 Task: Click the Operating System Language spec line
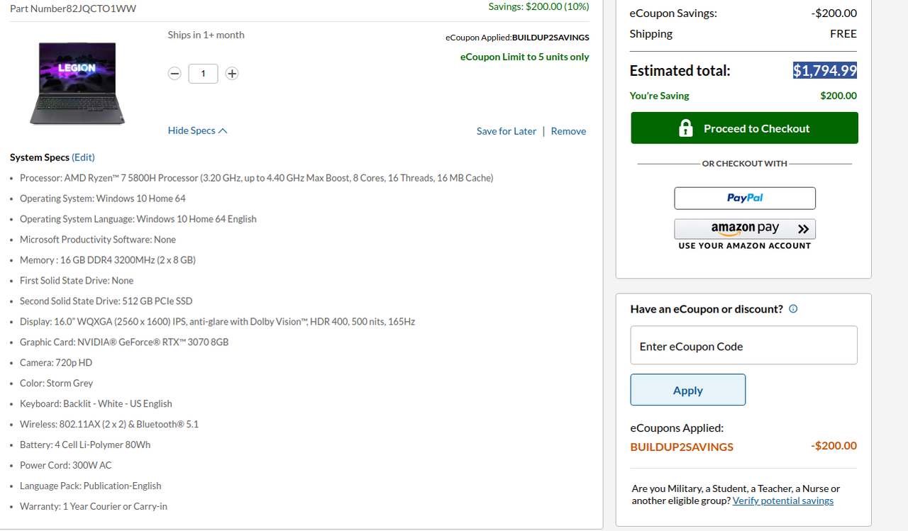click(138, 219)
